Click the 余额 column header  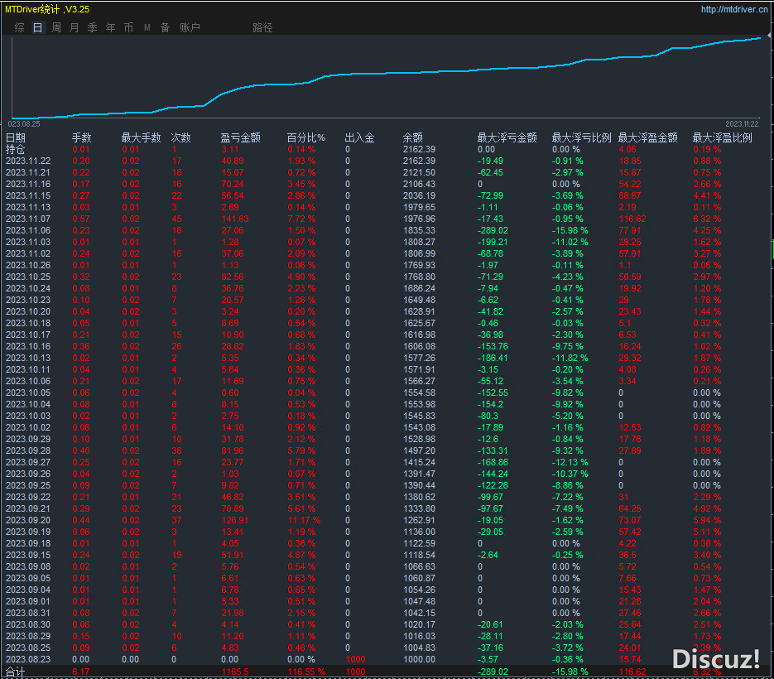pyautogui.click(x=413, y=137)
